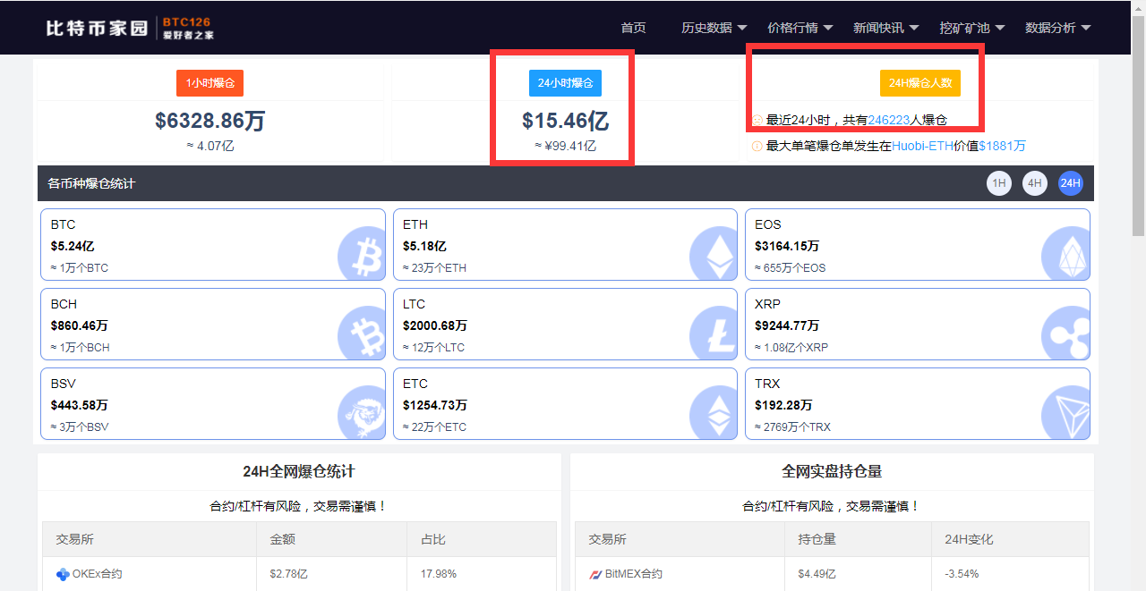Open the $1881万 value link

[x=1002, y=146]
